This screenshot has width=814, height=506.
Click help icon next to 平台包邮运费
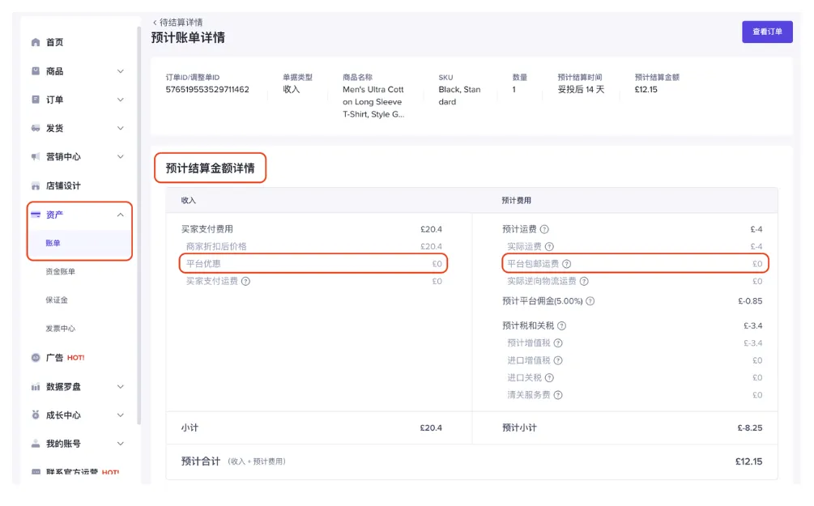(566, 264)
